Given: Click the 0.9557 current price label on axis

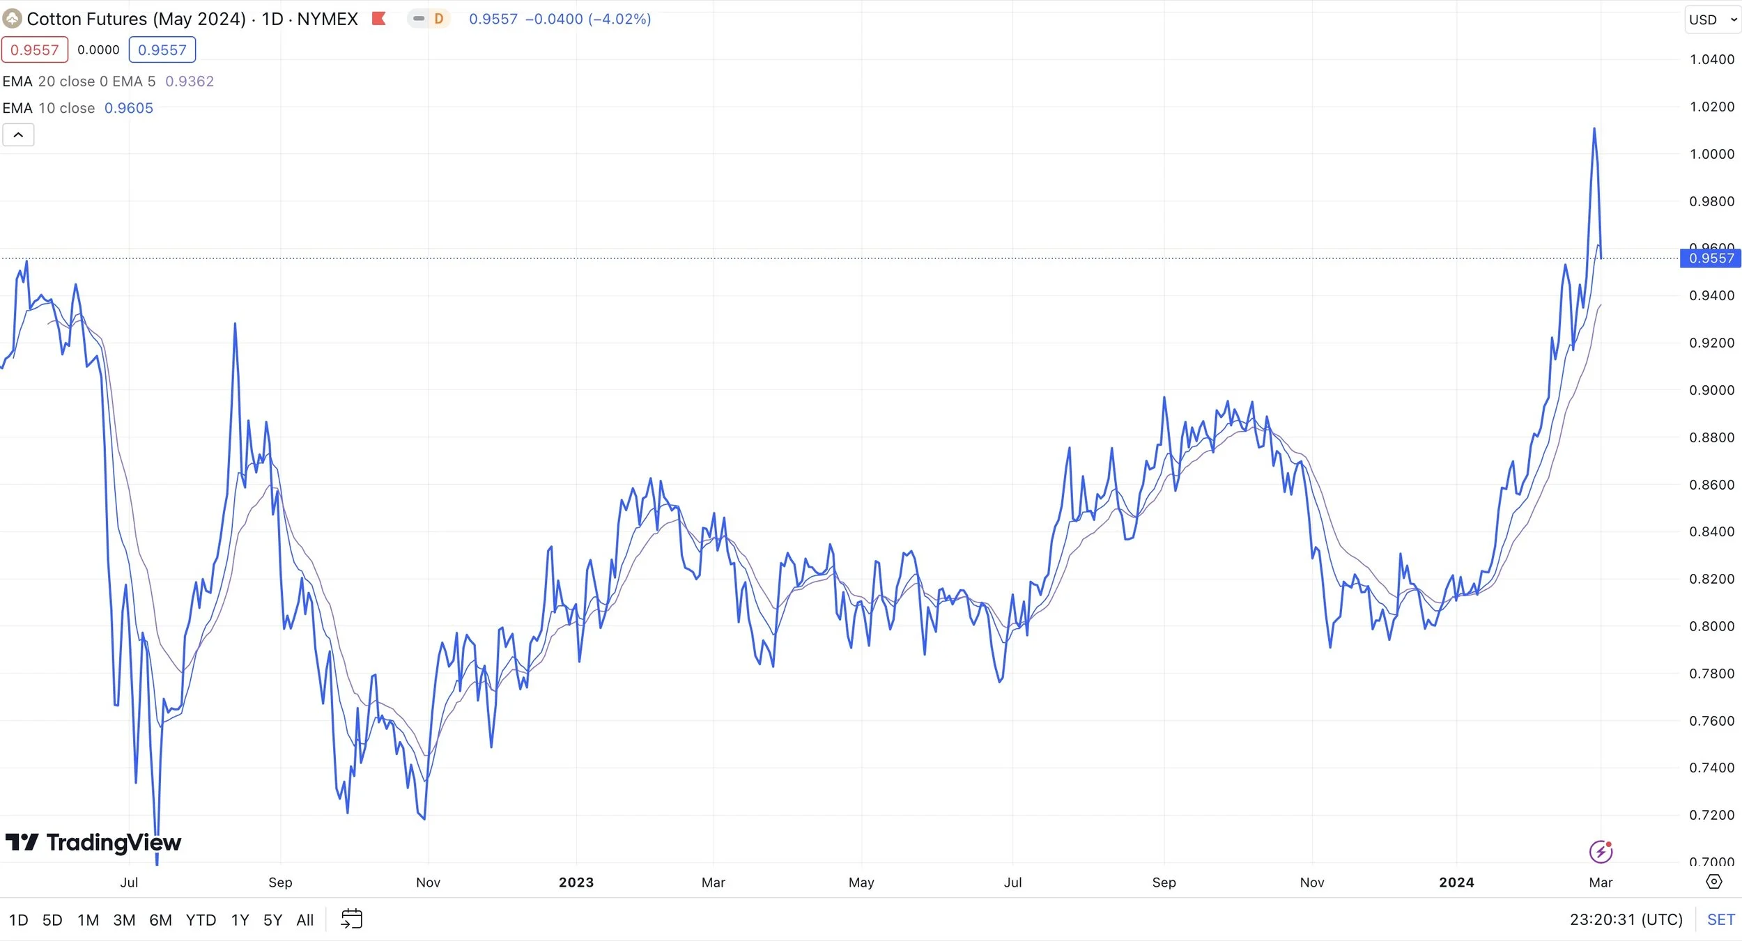Looking at the screenshot, I should pyautogui.click(x=1711, y=258).
